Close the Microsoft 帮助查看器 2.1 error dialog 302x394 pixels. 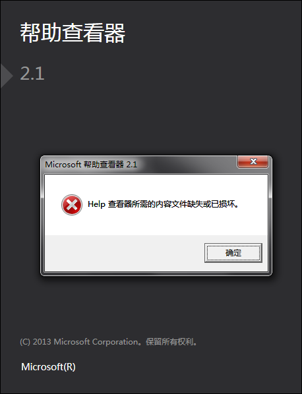(x=253, y=161)
